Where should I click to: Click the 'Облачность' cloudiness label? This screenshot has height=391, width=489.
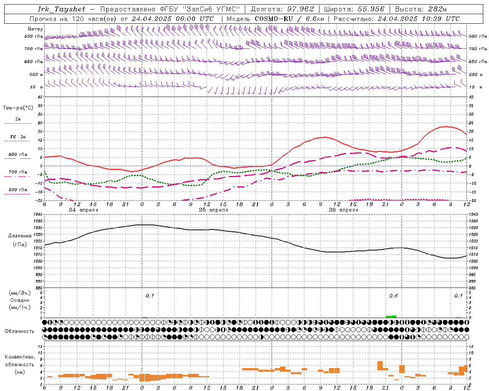point(19,331)
